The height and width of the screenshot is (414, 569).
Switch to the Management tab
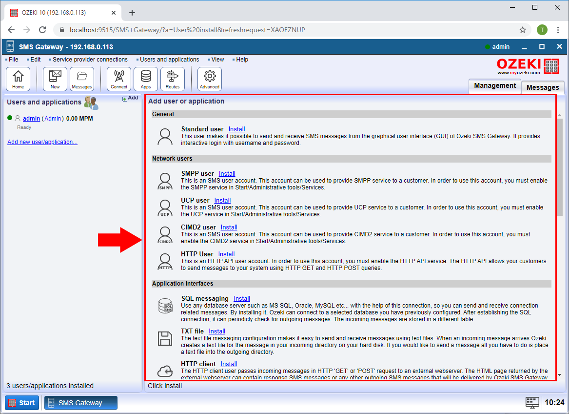pyautogui.click(x=495, y=86)
